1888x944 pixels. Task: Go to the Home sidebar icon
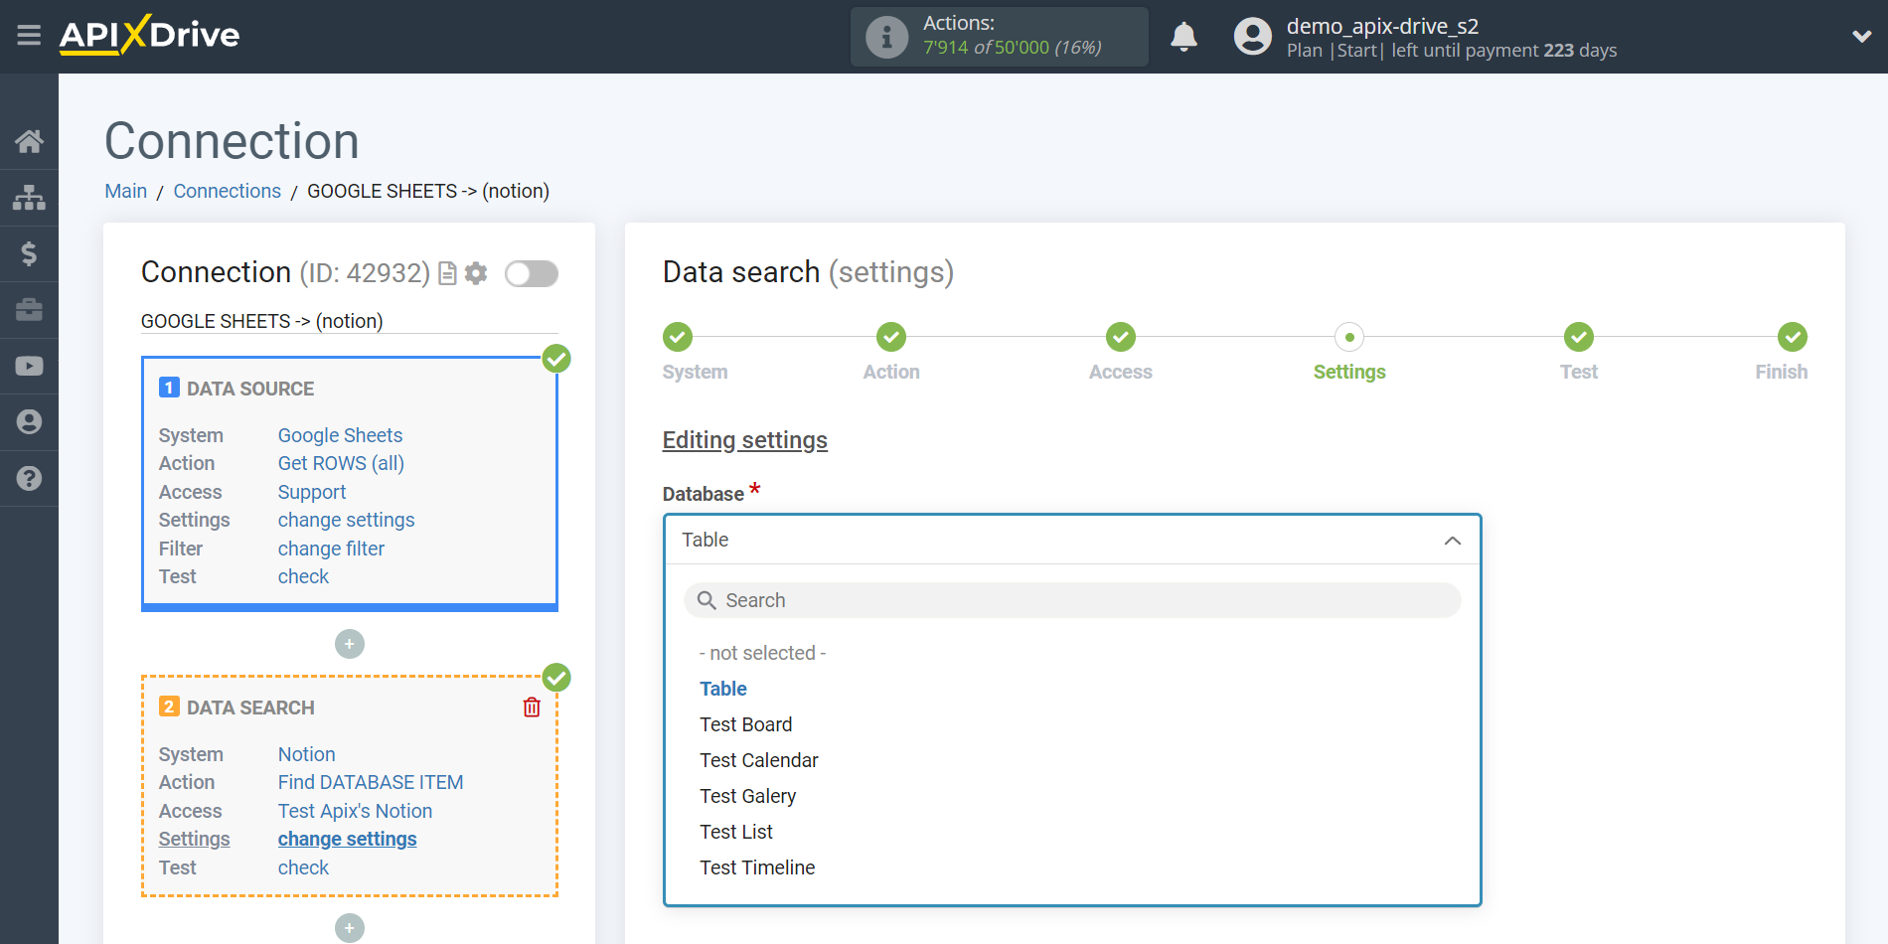point(29,141)
